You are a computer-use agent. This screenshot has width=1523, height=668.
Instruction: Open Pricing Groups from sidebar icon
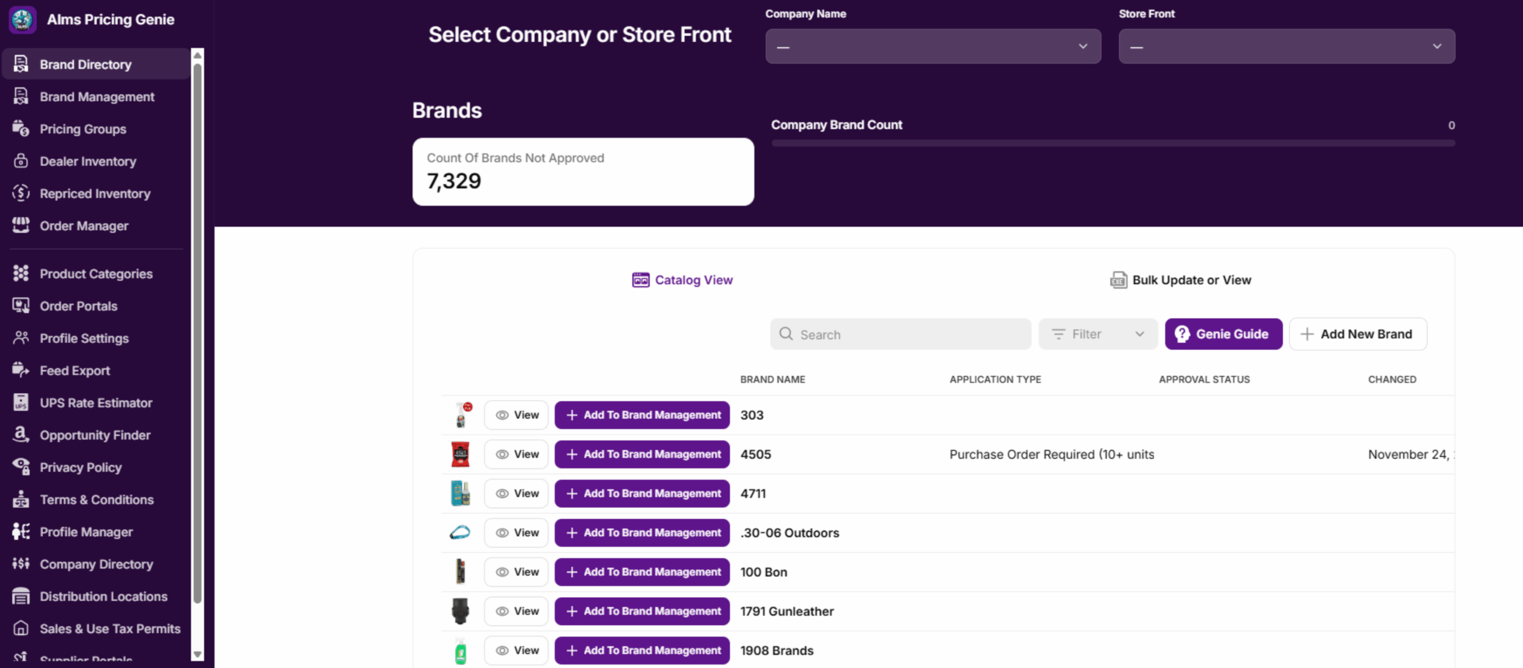21,128
